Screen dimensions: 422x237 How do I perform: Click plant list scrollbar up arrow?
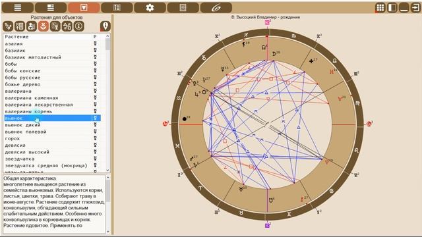click(107, 36)
